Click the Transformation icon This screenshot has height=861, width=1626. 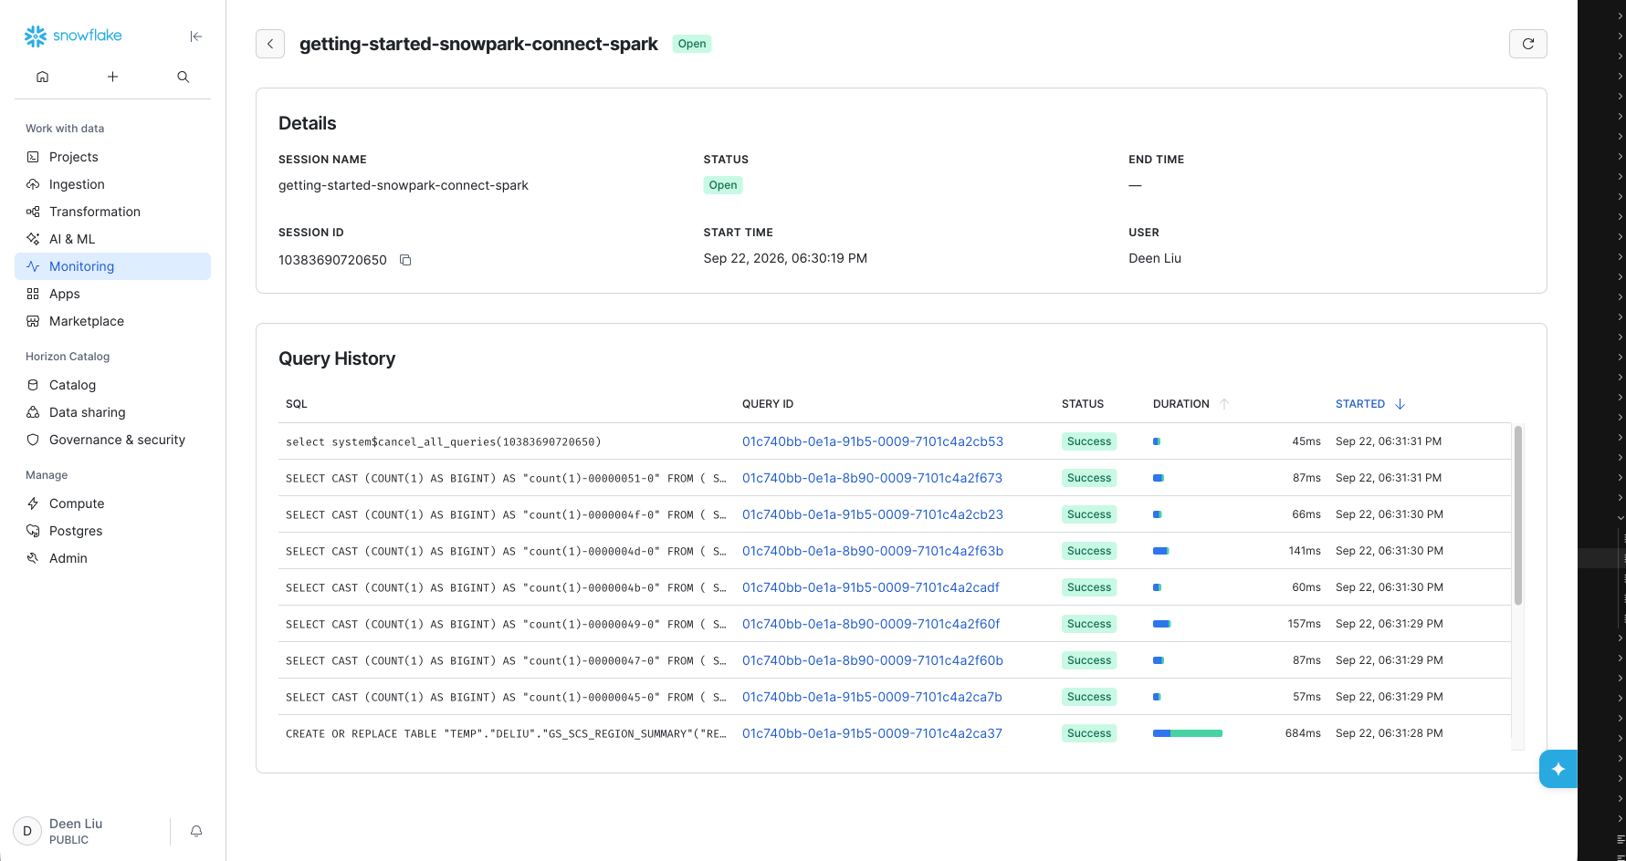click(x=33, y=212)
